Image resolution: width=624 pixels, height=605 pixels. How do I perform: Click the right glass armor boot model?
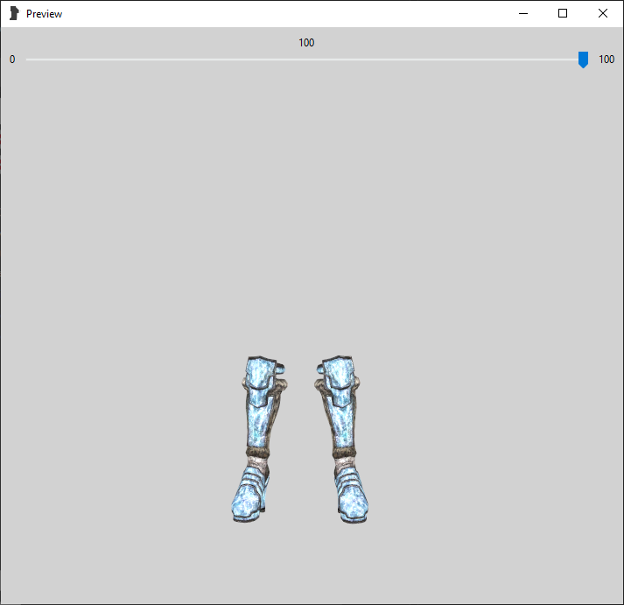(341, 439)
